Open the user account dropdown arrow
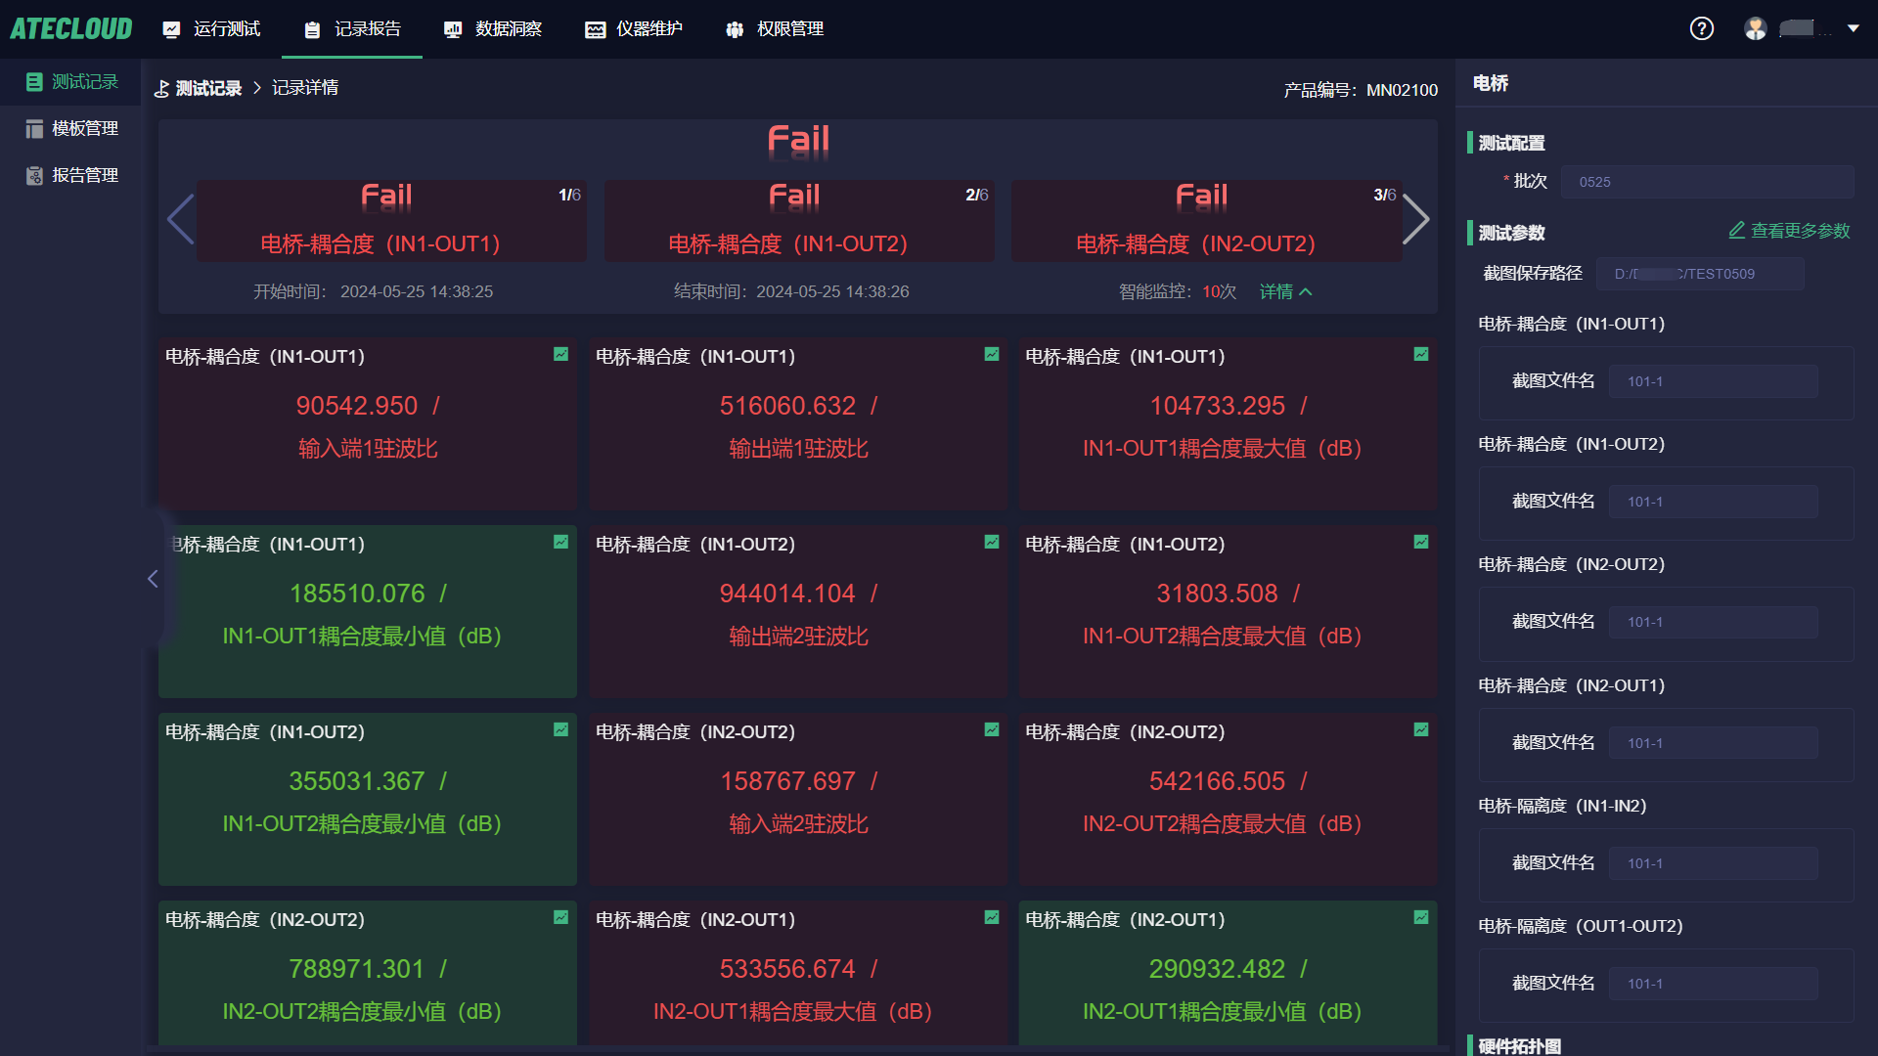 [1853, 28]
